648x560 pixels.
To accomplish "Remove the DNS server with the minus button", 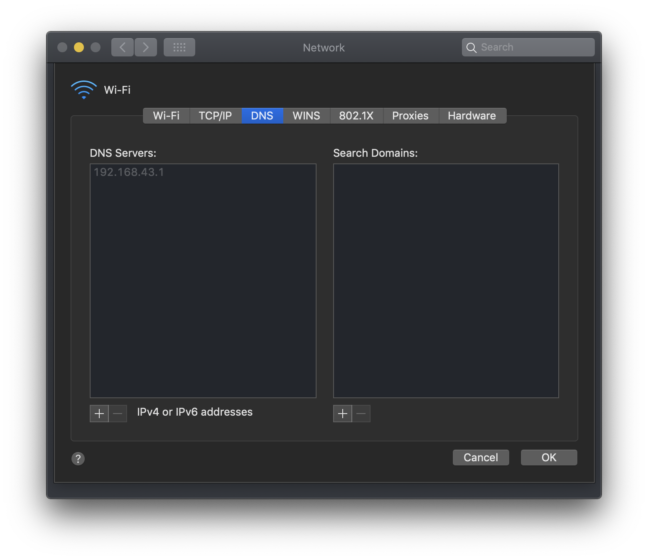I will click(118, 414).
